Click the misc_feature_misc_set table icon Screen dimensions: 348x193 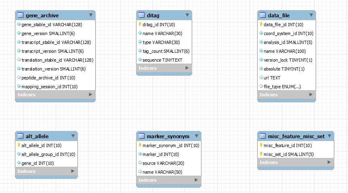click(263, 136)
